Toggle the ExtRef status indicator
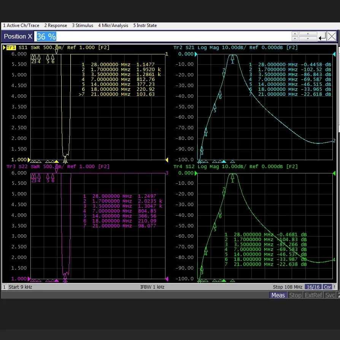This screenshot has height=340, width=340. click(314, 295)
